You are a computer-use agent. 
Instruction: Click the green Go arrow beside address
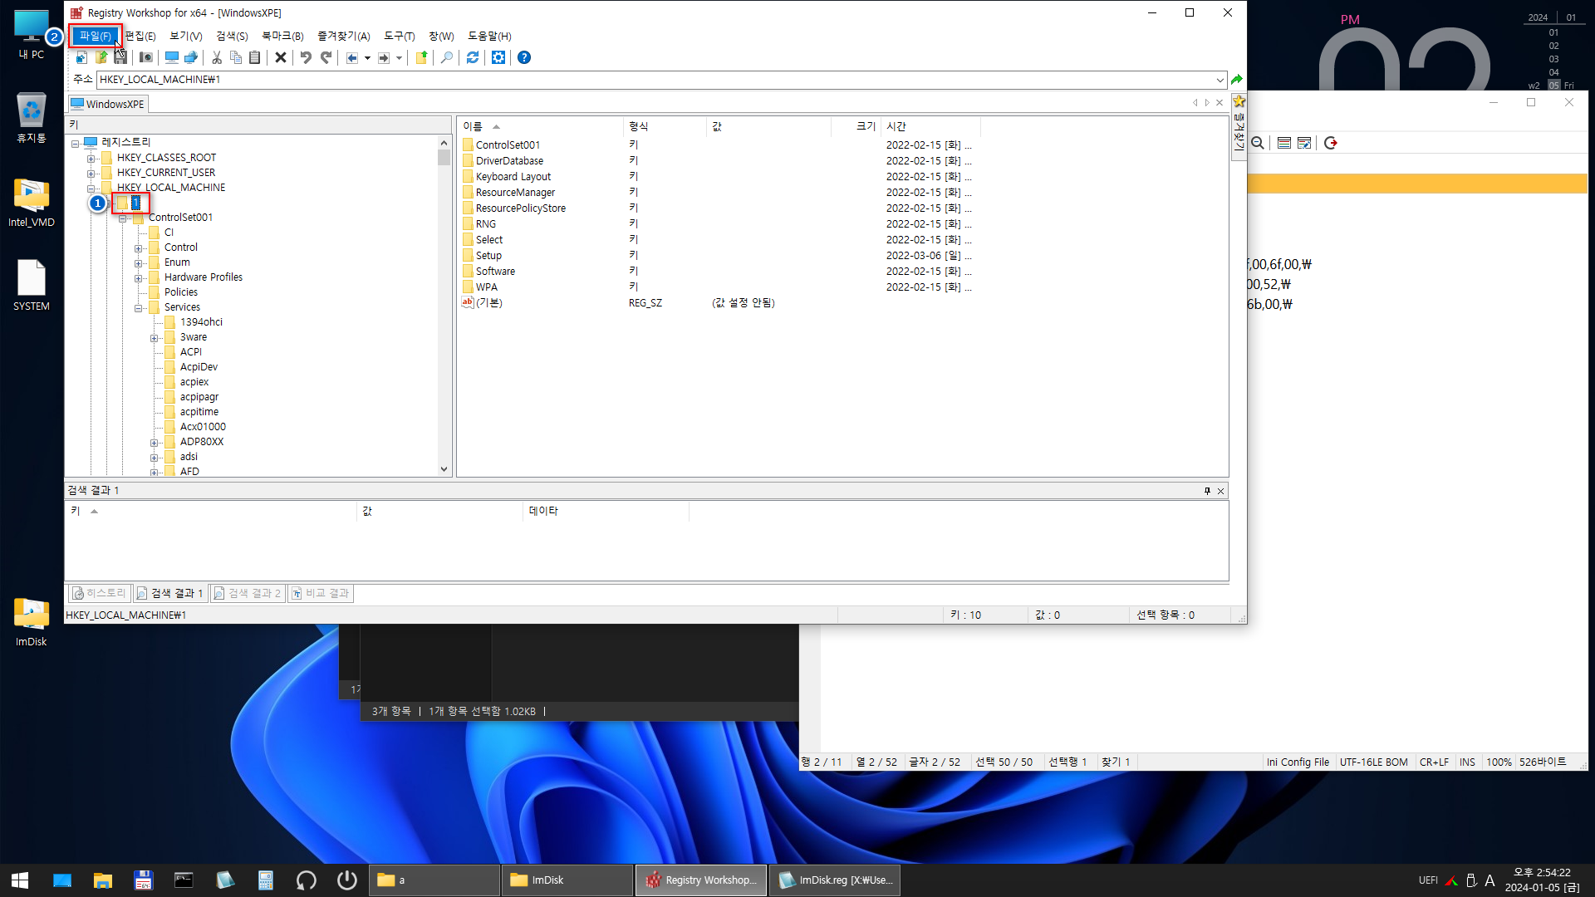point(1237,80)
